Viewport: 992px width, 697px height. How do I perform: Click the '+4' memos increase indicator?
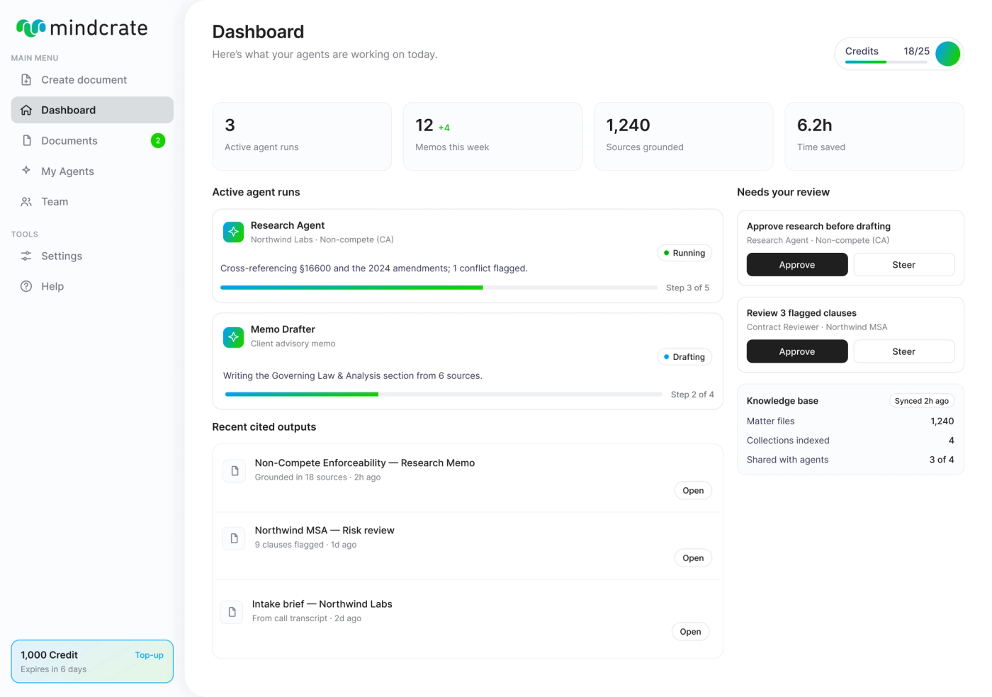(444, 128)
